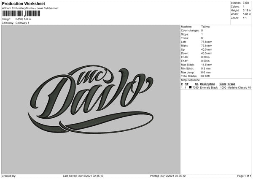This screenshot has width=253, height=179.
Task: Click the Zoom 1:1 value
Action: 245,18
